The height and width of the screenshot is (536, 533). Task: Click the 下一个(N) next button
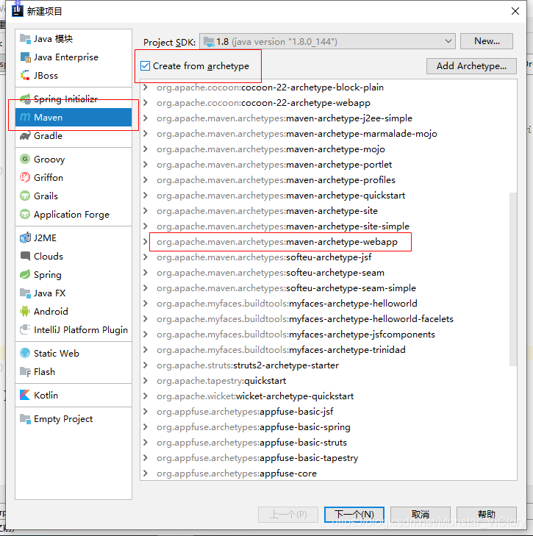(x=354, y=514)
